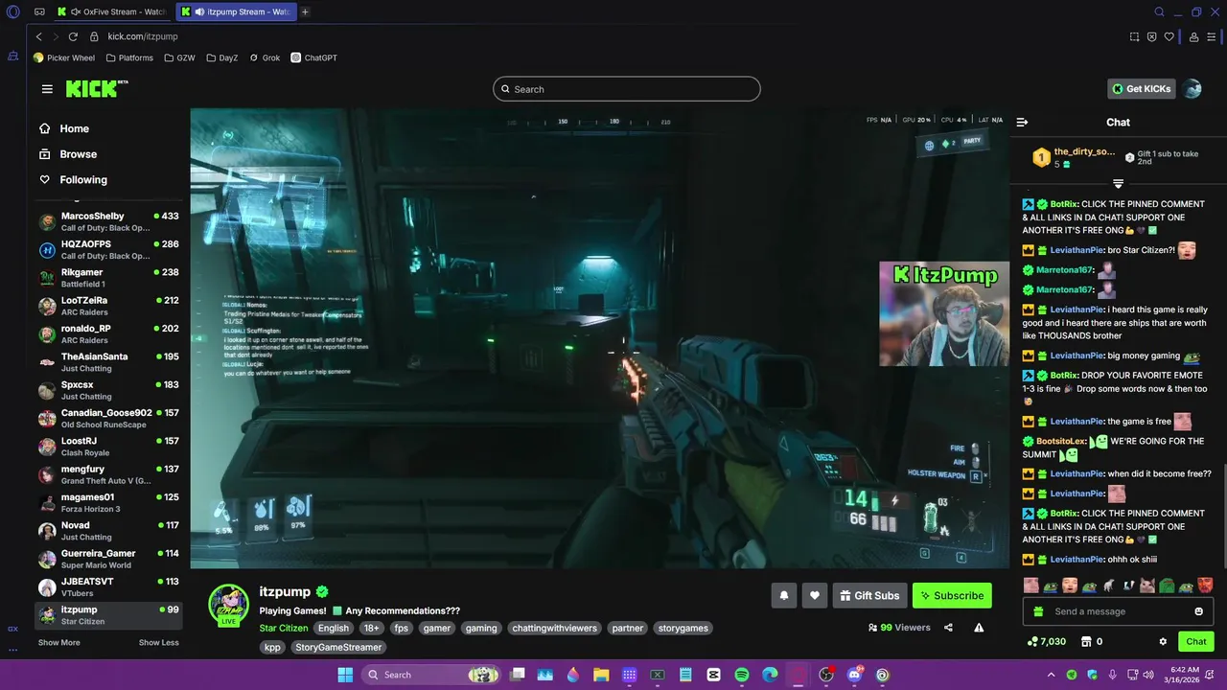Viewport: 1227px width, 690px height.
Task: Mute the itzpump Stream tab audio
Action: [x=199, y=11]
